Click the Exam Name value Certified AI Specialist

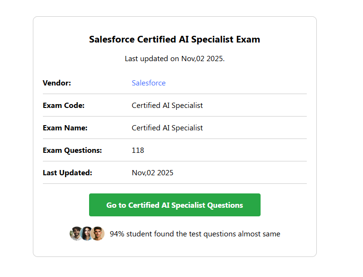pyautogui.click(x=167, y=128)
